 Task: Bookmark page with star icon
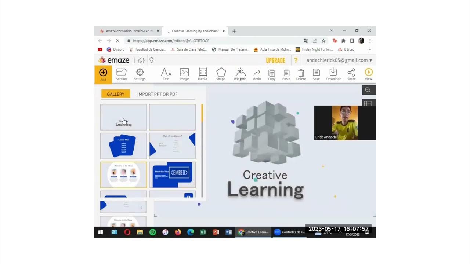point(323,41)
